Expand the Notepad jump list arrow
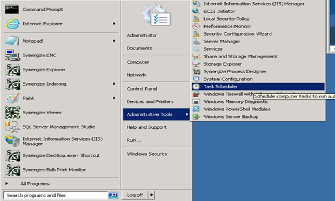Viewport: 335px width, 201px height. [114, 41]
